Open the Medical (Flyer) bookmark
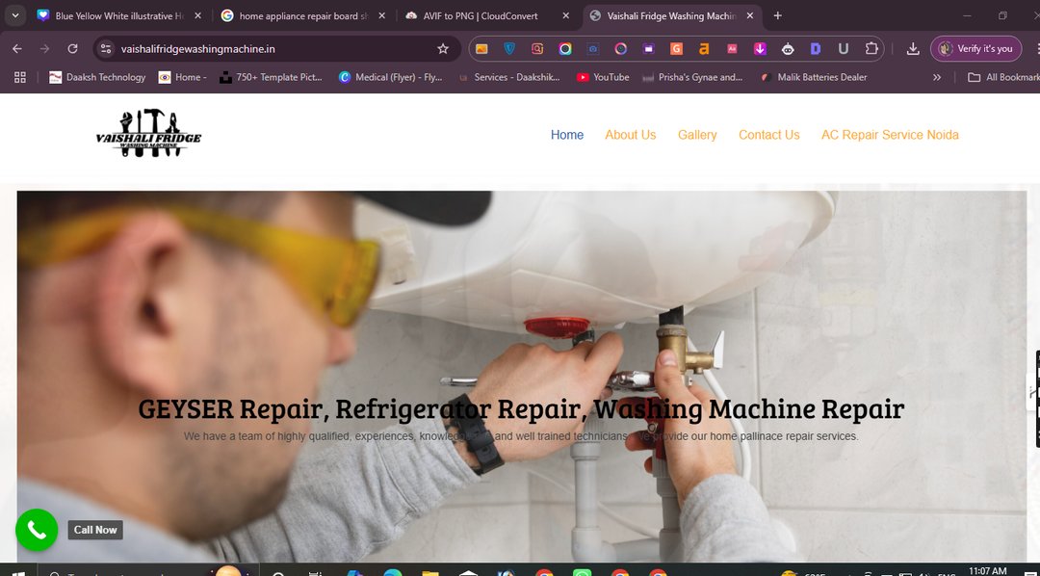 [x=391, y=77]
